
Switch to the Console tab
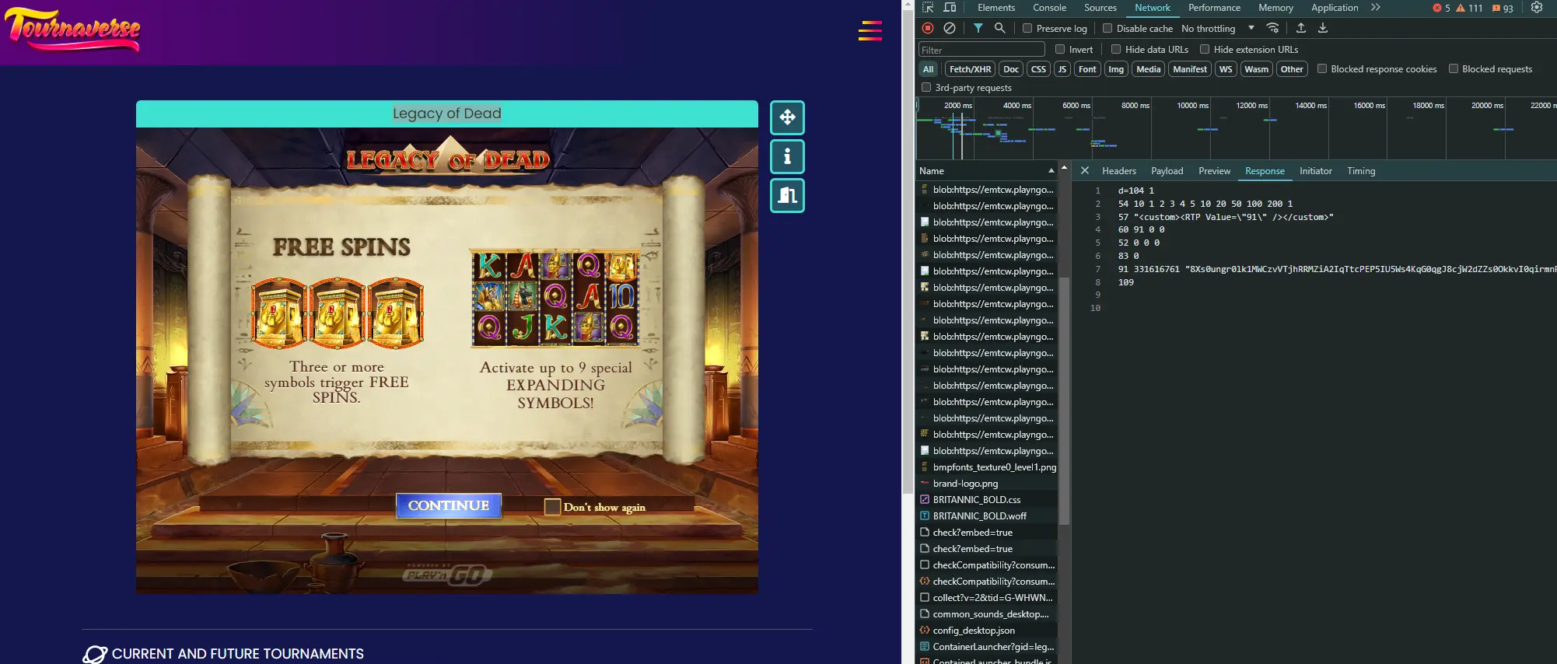(1049, 8)
